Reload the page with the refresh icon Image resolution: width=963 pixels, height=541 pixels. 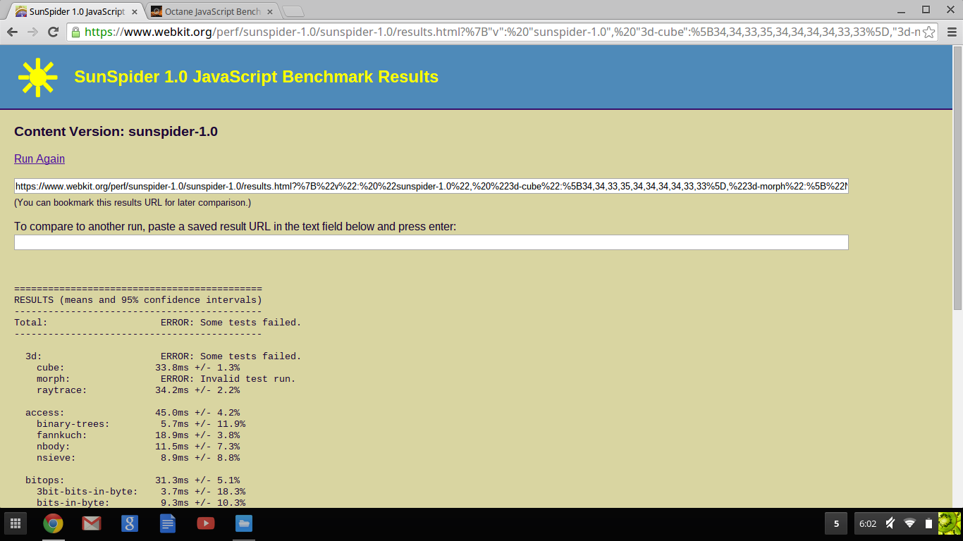[53, 32]
